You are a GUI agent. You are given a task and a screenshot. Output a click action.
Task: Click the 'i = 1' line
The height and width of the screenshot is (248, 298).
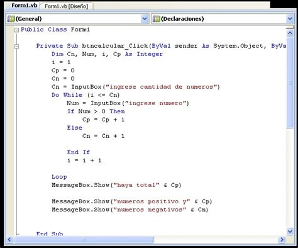point(61,62)
